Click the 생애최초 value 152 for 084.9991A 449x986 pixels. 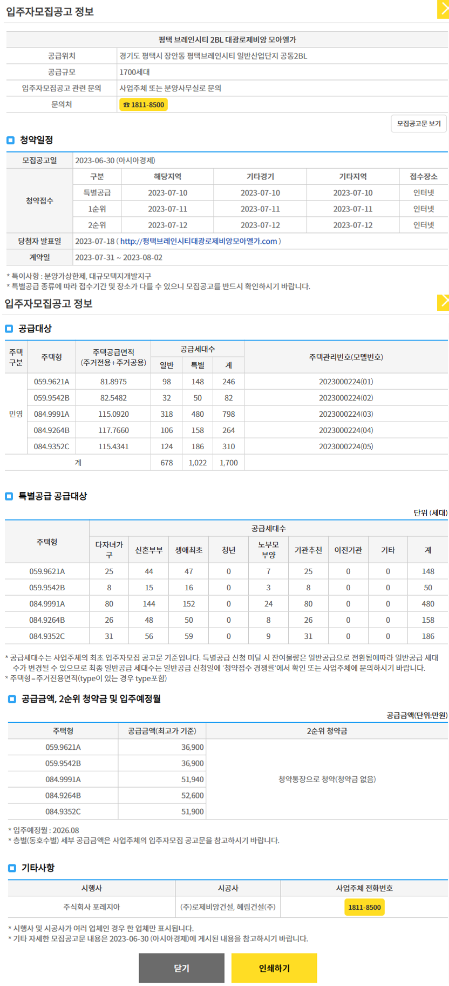189,604
